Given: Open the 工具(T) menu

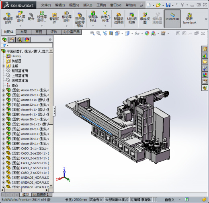Looking at the screenshot, I should [101, 5].
